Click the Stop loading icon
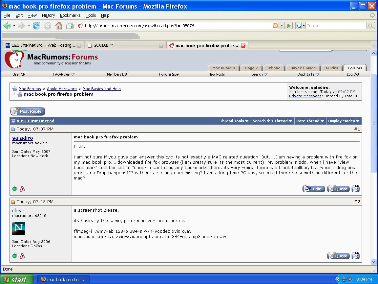The image size is (378, 284). pyautogui.click(x=48, y=26)
